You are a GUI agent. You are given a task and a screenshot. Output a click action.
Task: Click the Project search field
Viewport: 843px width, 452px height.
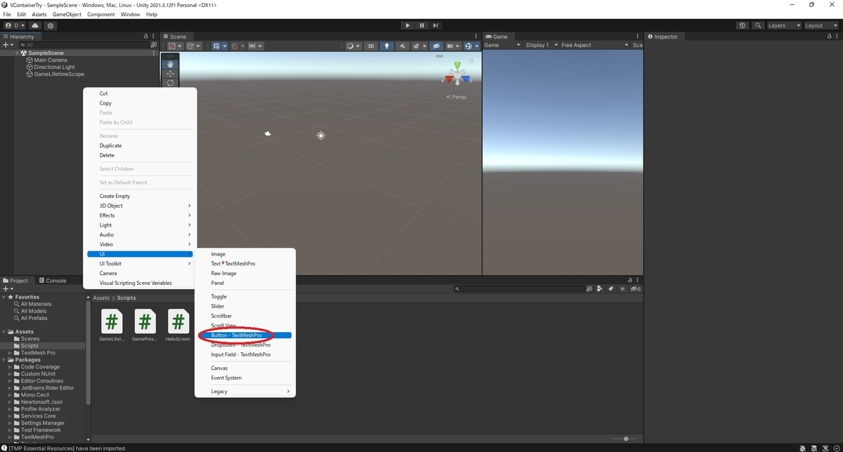point(520,288)
